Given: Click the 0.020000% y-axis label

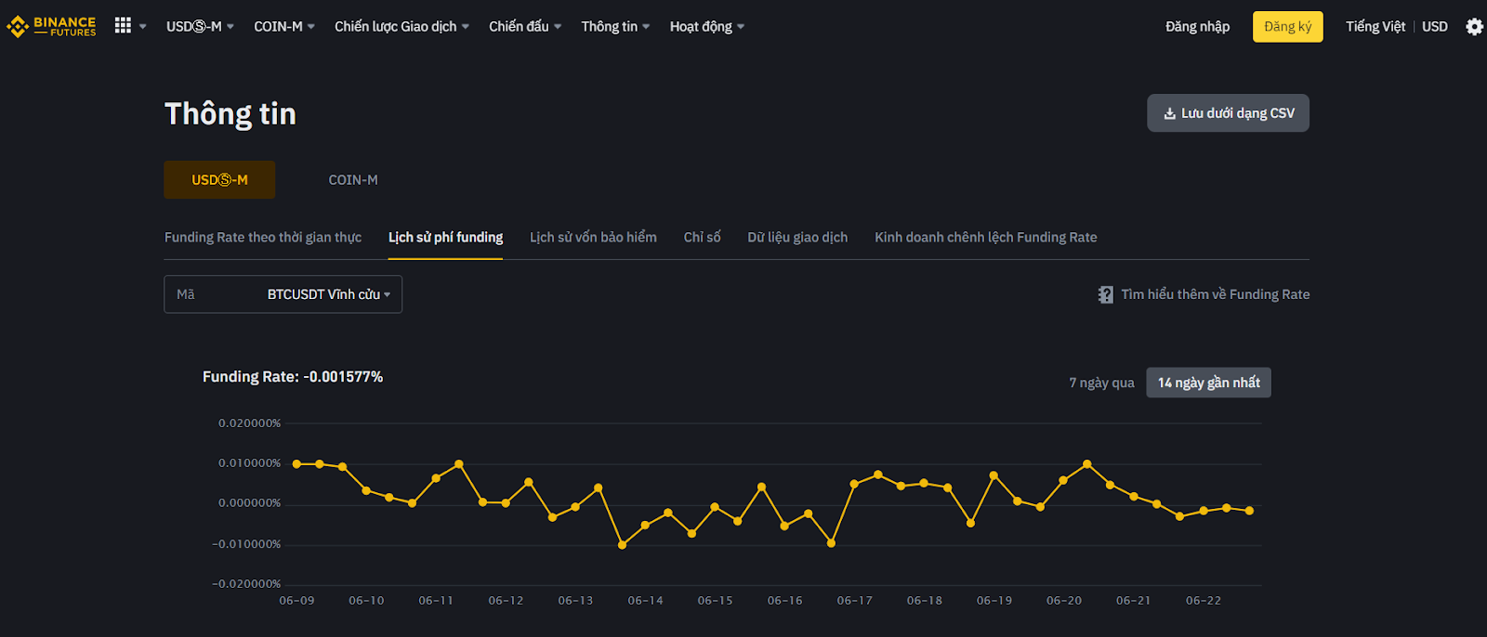Looking at the screenshot, I should (249, 423).
